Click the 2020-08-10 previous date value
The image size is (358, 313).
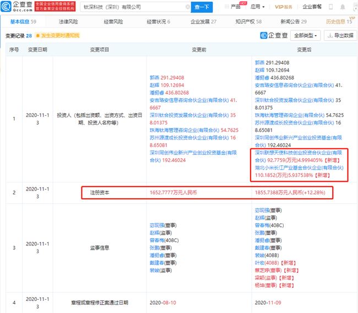[163, 303]
